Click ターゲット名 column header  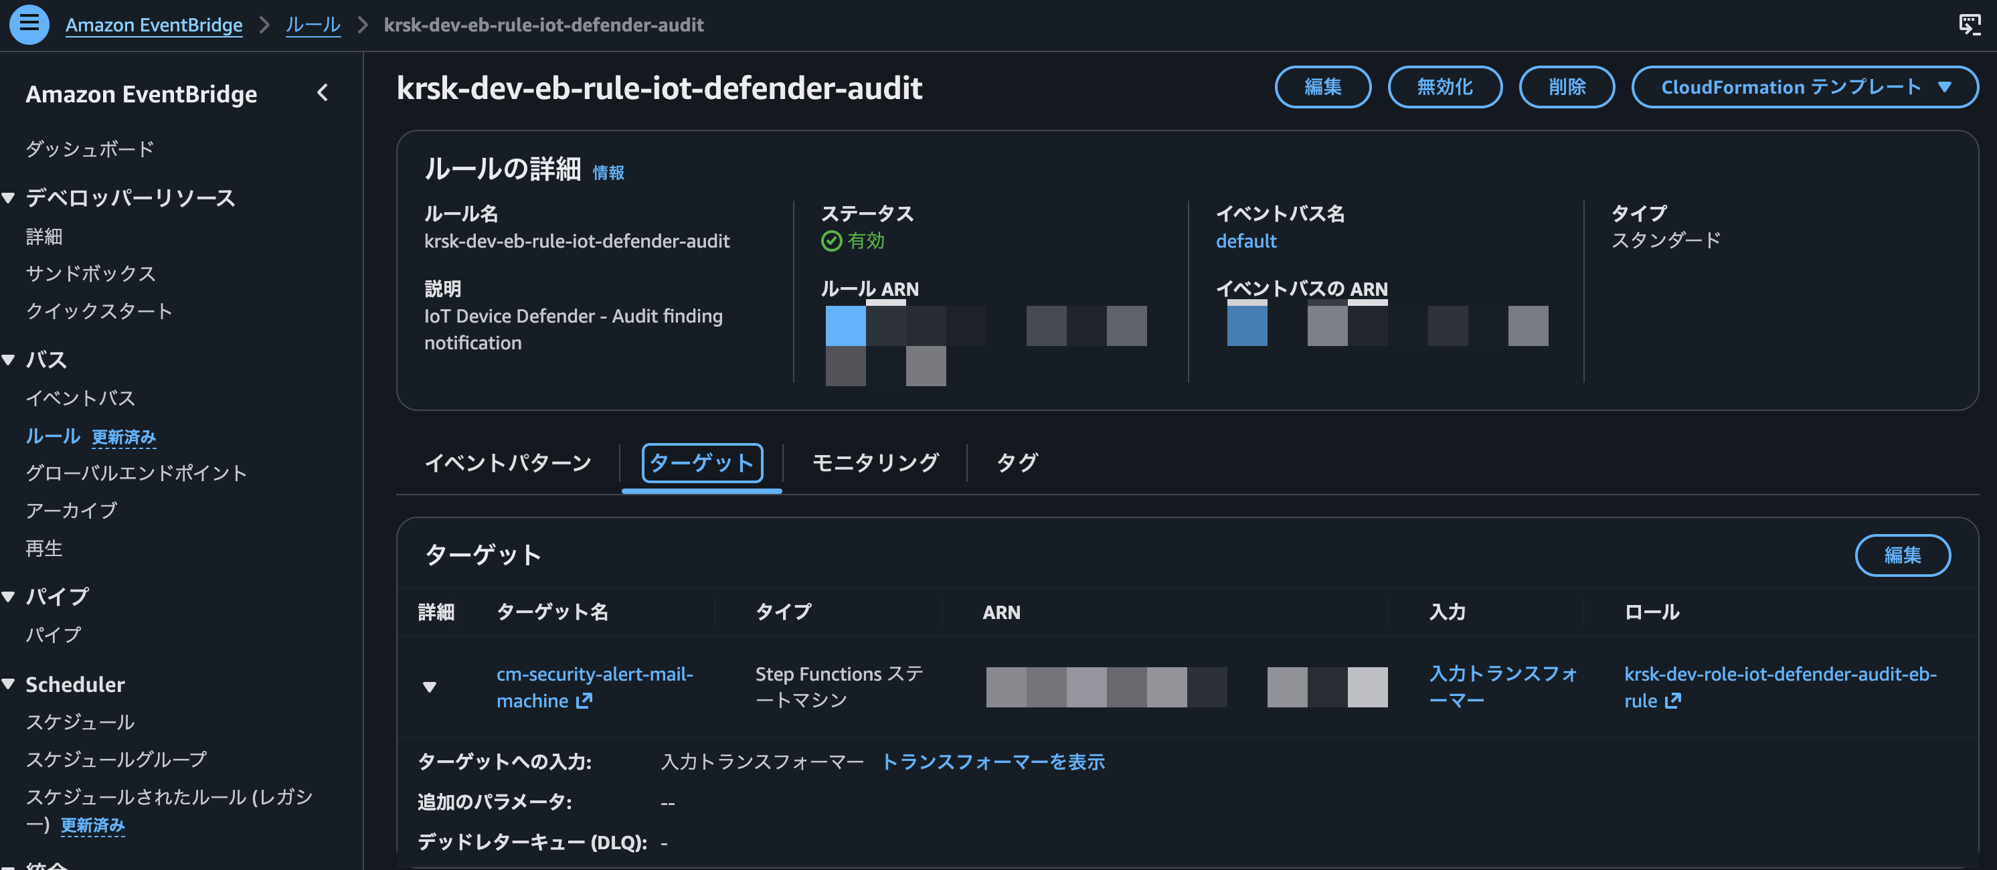pyautogui.click(x=552, y=612)
